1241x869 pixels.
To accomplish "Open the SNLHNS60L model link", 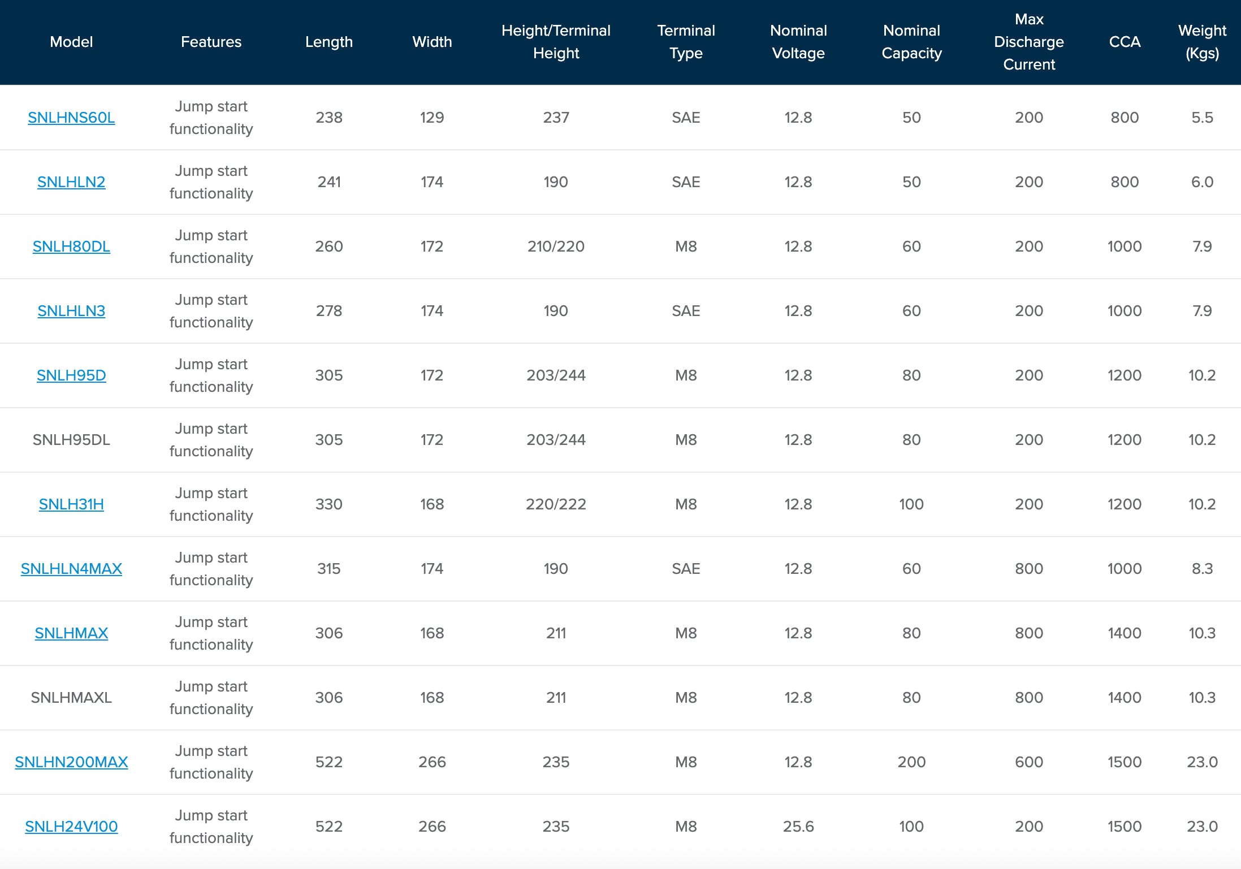I will [x=71, y=118].
